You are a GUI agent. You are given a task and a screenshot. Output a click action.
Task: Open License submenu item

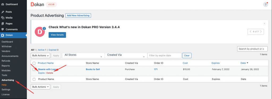point(6,94)
